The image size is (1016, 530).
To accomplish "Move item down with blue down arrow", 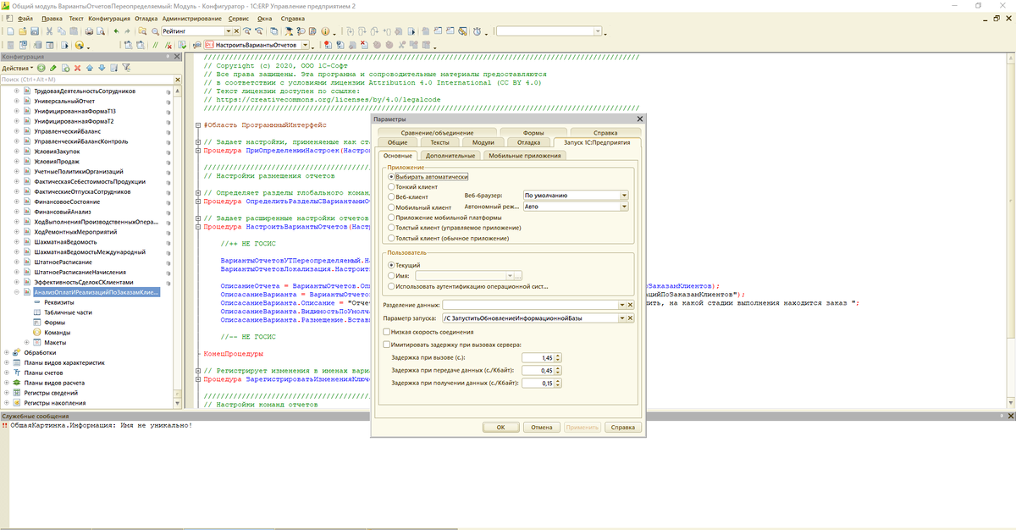I will (101, 68).
